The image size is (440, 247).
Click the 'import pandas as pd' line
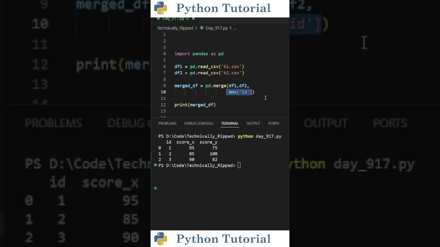tap(199, 54)
